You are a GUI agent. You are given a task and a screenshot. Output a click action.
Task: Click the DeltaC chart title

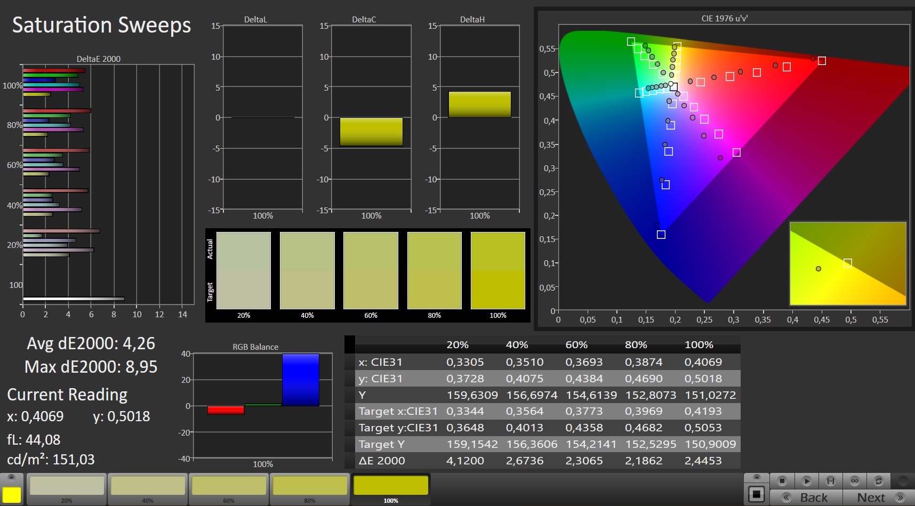click(x=364, y=19)
